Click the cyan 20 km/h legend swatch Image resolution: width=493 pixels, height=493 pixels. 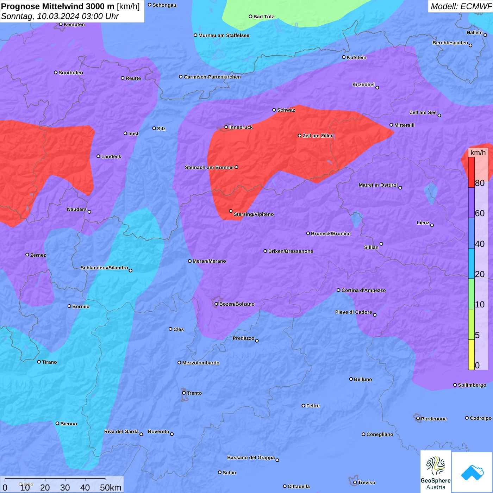click(x=471, y=263)
